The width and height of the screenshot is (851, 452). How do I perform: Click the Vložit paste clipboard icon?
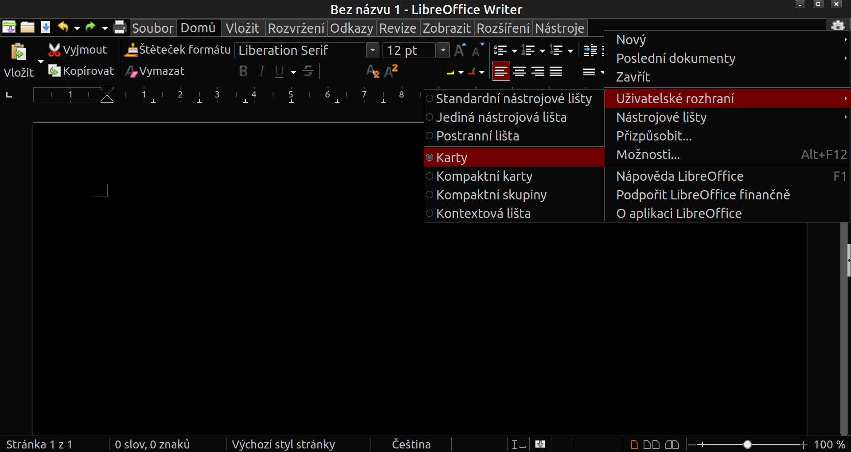tap(18, 52)
